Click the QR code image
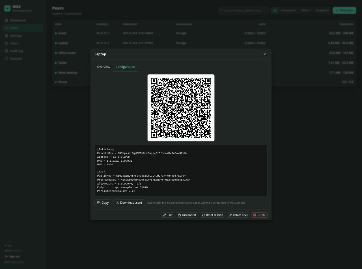 coord(181,108)
